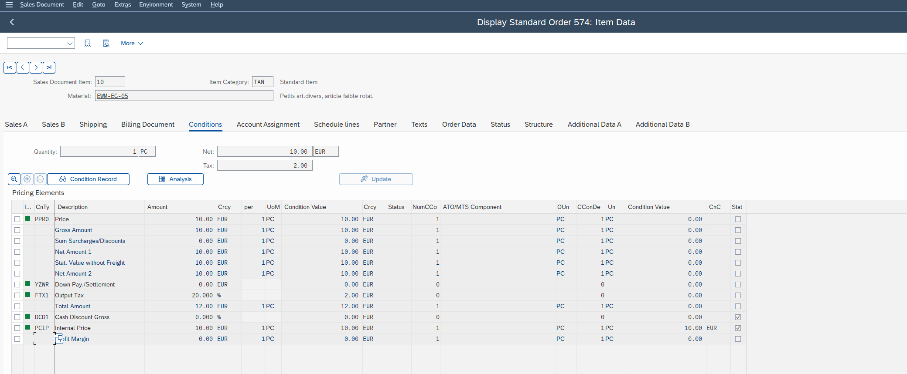
Task: Click the Net Amount 2 description
Action: 73,273
